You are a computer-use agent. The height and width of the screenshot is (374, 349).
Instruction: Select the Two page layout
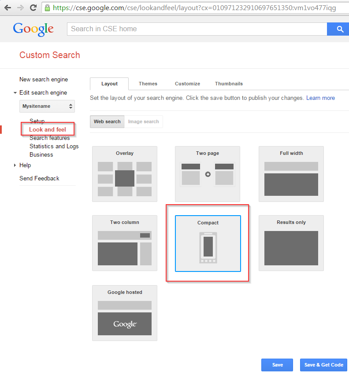[208, 174]
